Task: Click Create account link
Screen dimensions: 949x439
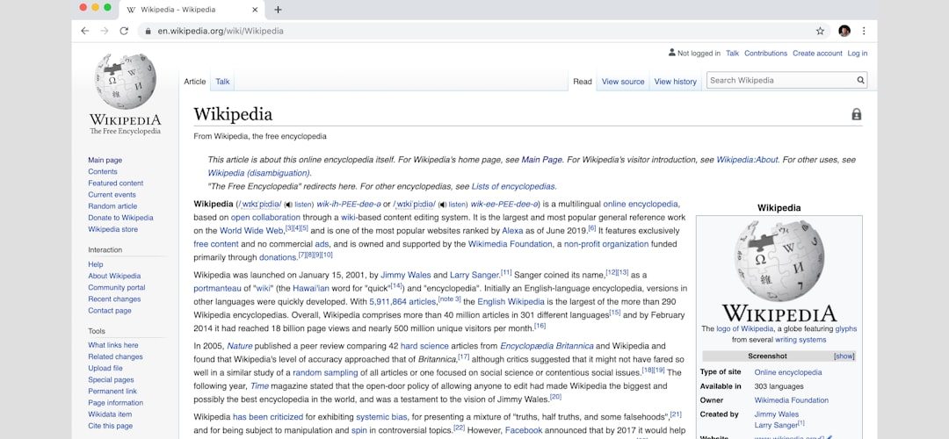Action: [x=817, y=54]
